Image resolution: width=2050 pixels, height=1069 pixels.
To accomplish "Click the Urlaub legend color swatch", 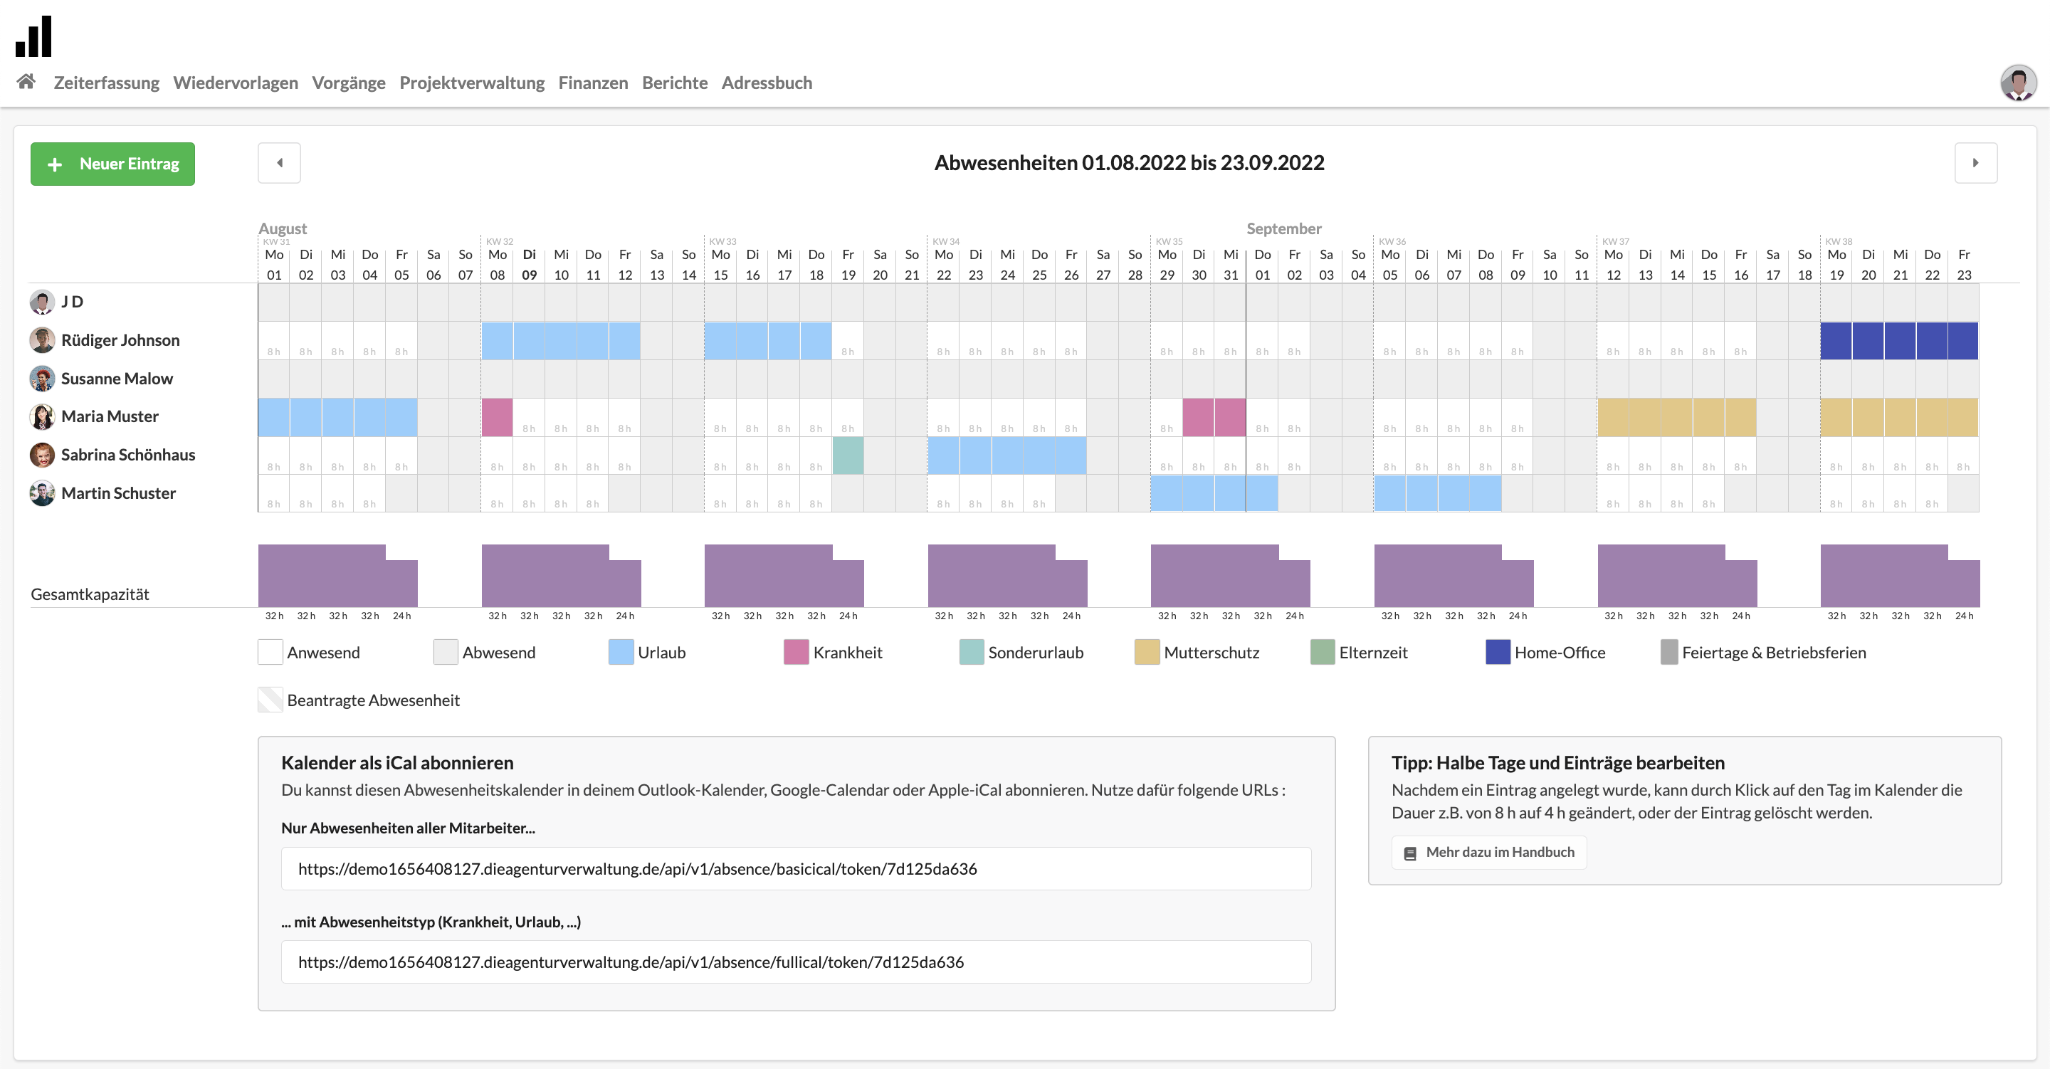I will [621, 652].
